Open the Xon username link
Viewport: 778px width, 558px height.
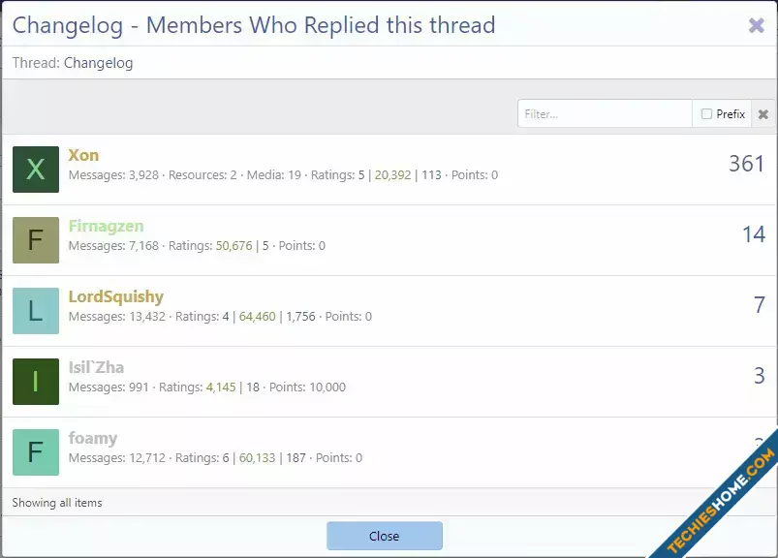[83, 155]
